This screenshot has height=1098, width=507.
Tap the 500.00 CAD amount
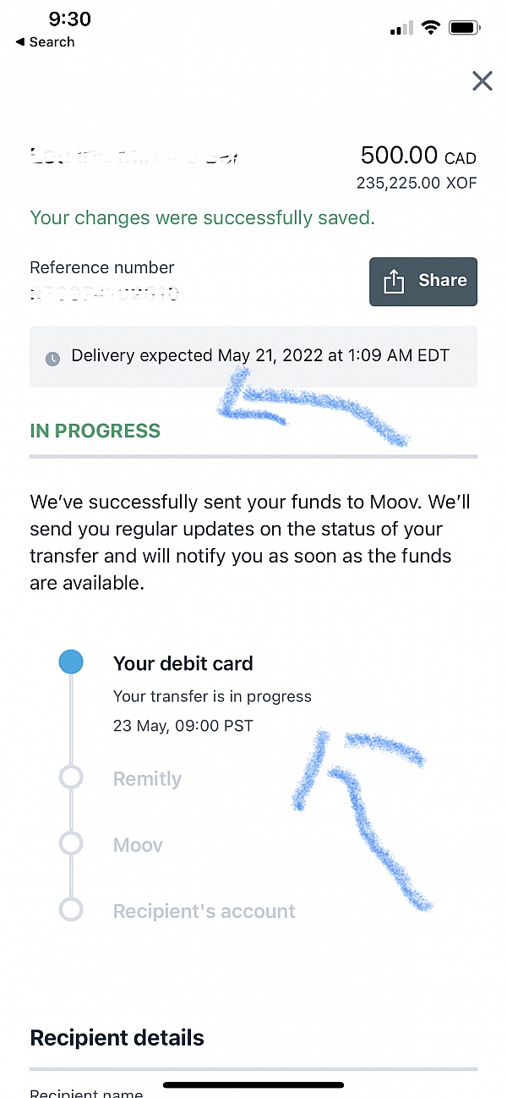pos(417,156)
